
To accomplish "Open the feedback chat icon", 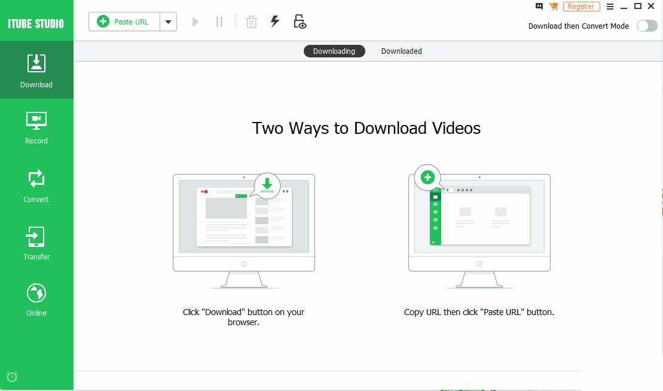I will 539,7.
